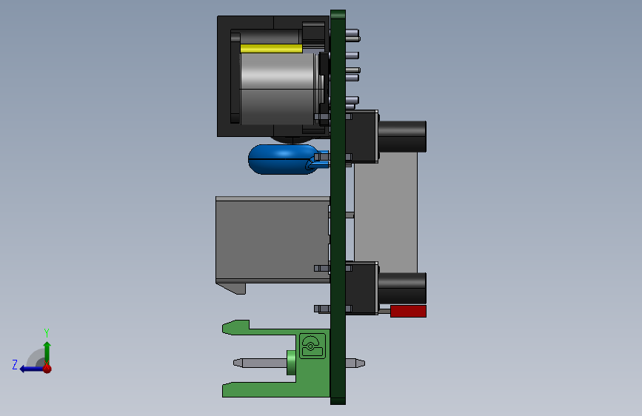Select the yellow strip inside black connector

point(271,49)
